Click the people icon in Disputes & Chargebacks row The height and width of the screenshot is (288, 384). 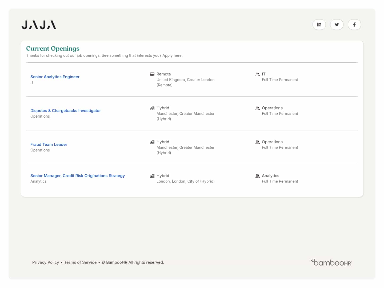click(258, 108)
